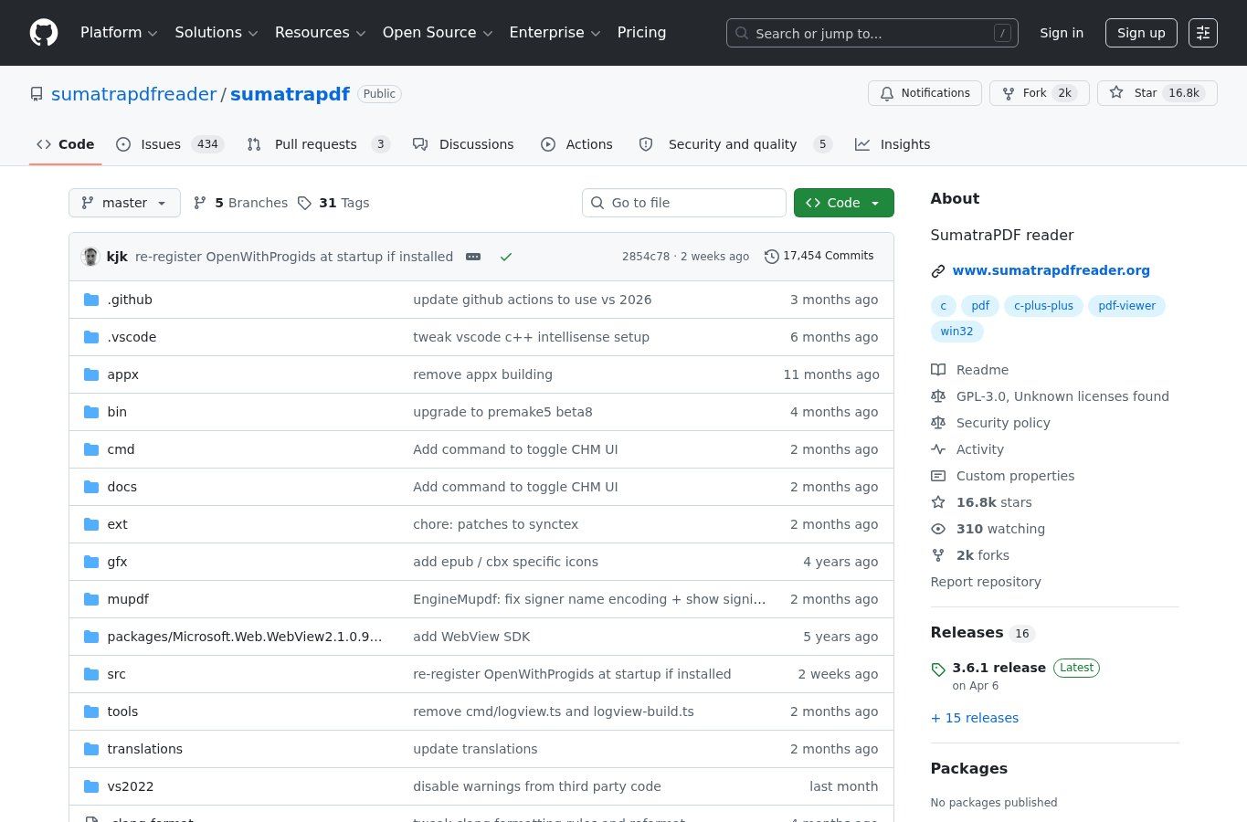1247x822 pixels.
Task: Open the master branch dropdown
Action: point(124,203)
